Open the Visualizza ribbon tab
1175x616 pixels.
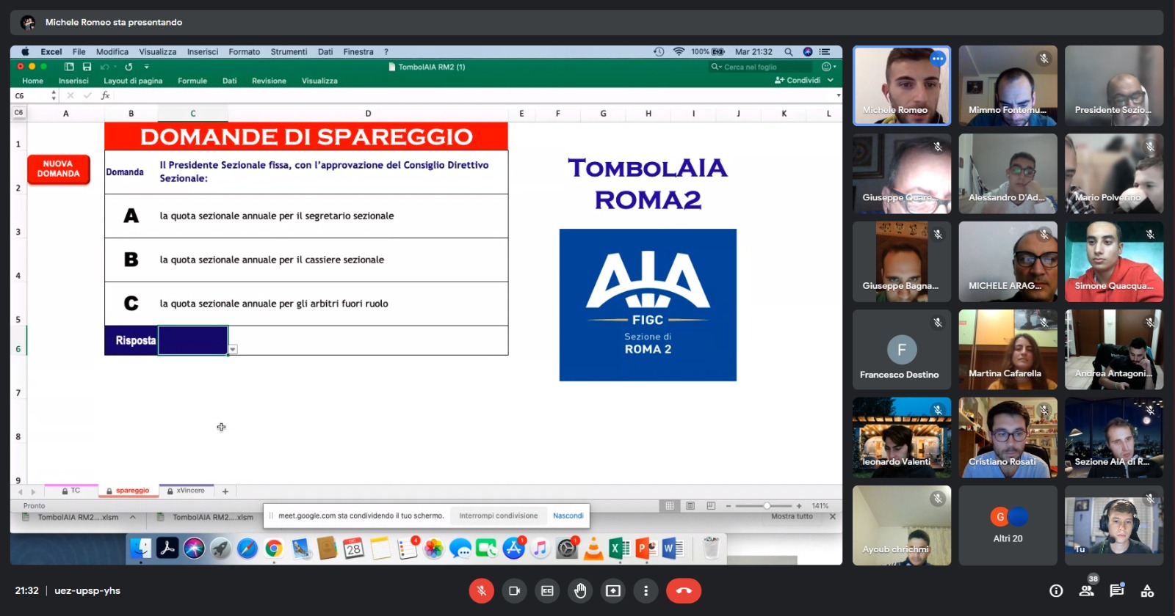click(x=319, y=81)
